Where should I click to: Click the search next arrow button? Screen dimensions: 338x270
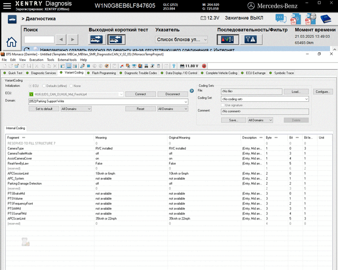click(x=74, y=40)
